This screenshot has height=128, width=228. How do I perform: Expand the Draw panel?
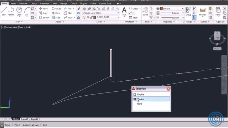pyautogui.click(x=19, y=22)
